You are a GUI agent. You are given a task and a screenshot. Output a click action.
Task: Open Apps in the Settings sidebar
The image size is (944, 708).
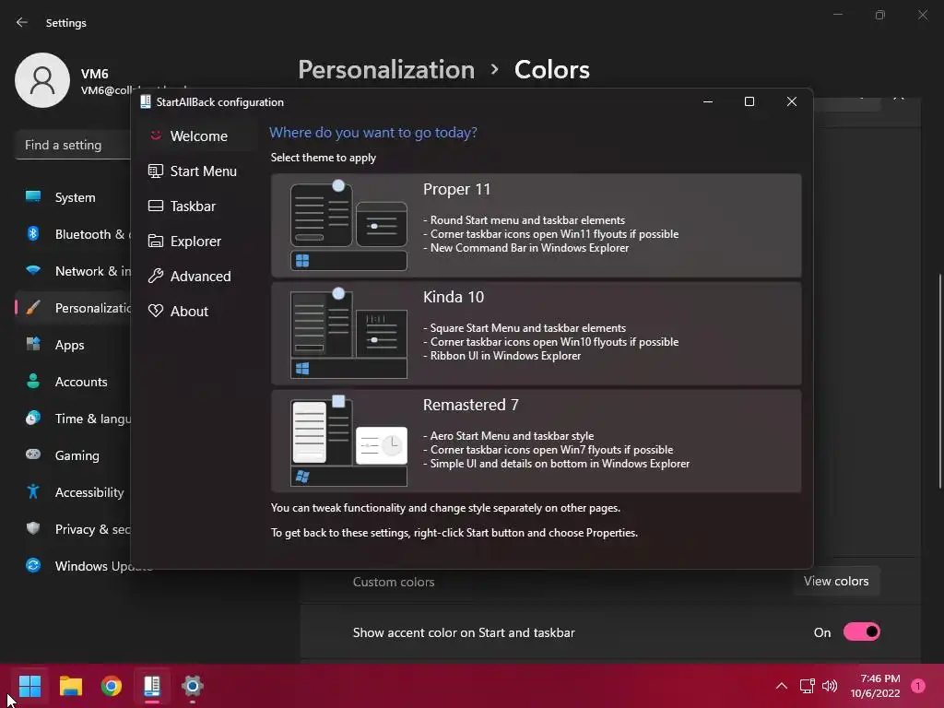74,345
